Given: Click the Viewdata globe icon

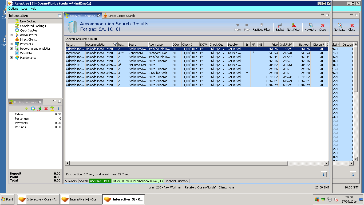Looking at the screenshot, I should [17, 53].
